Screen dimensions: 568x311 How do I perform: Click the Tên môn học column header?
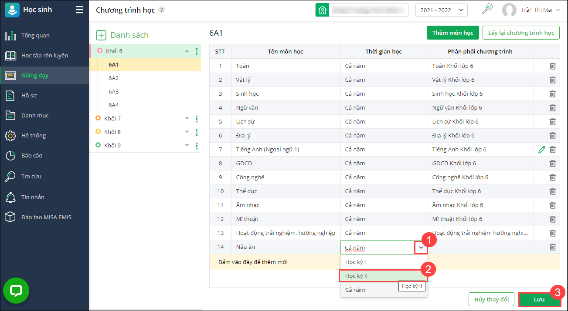click(286, 51)
